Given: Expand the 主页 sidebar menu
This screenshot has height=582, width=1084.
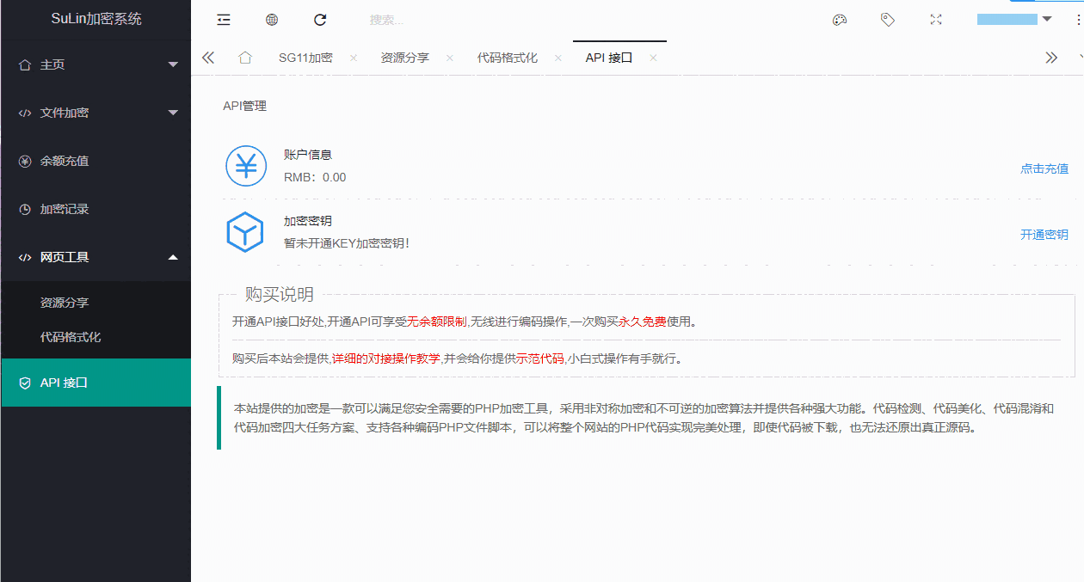Looking at the screenshot, I should (x=95, y=64).
